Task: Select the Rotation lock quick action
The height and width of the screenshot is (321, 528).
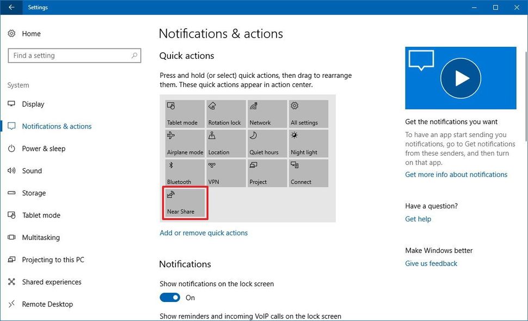Action: (225, 113)
